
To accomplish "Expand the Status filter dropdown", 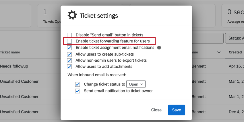I will point(235,38).
